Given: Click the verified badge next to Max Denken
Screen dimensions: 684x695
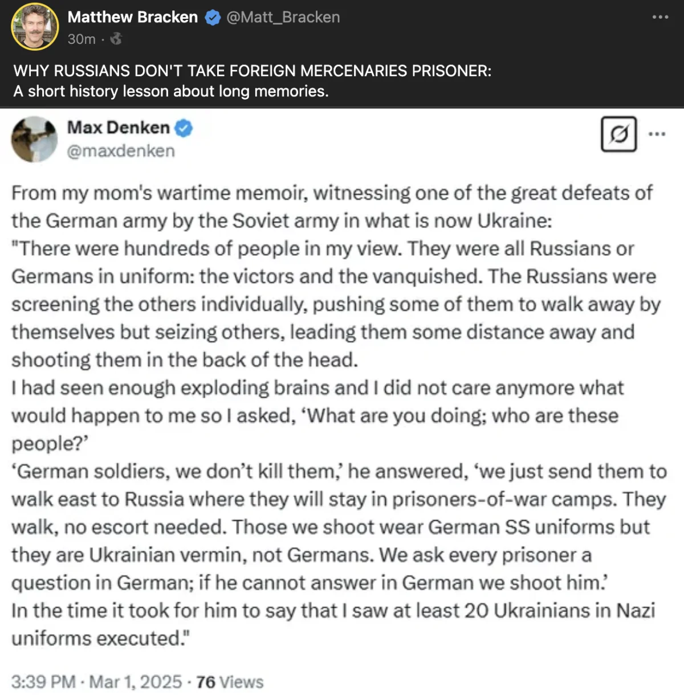Looking at the screenshot, I should tap(183, 128).
